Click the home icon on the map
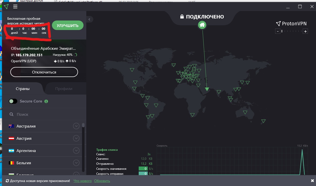Viewport: 316px width, 186px height. coord(202,25)
